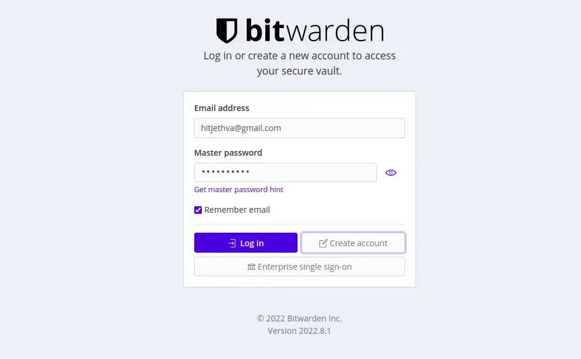Screen dimensions: 581x359
Task: Open the Get master password hint link
Action: coord(239,190)
